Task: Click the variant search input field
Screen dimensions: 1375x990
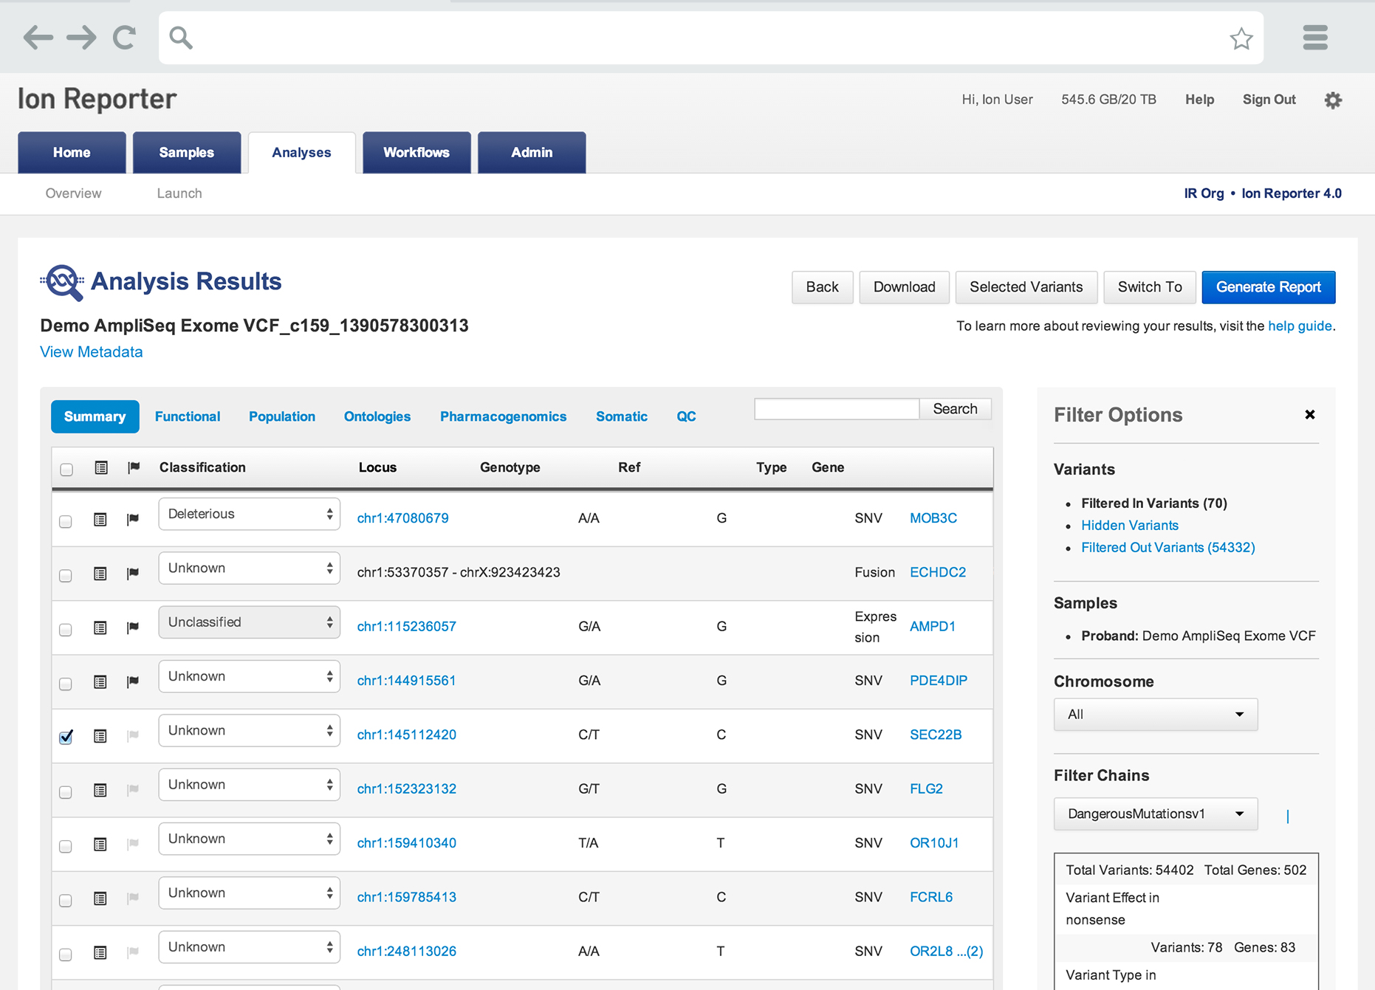Action: [837, 409]
